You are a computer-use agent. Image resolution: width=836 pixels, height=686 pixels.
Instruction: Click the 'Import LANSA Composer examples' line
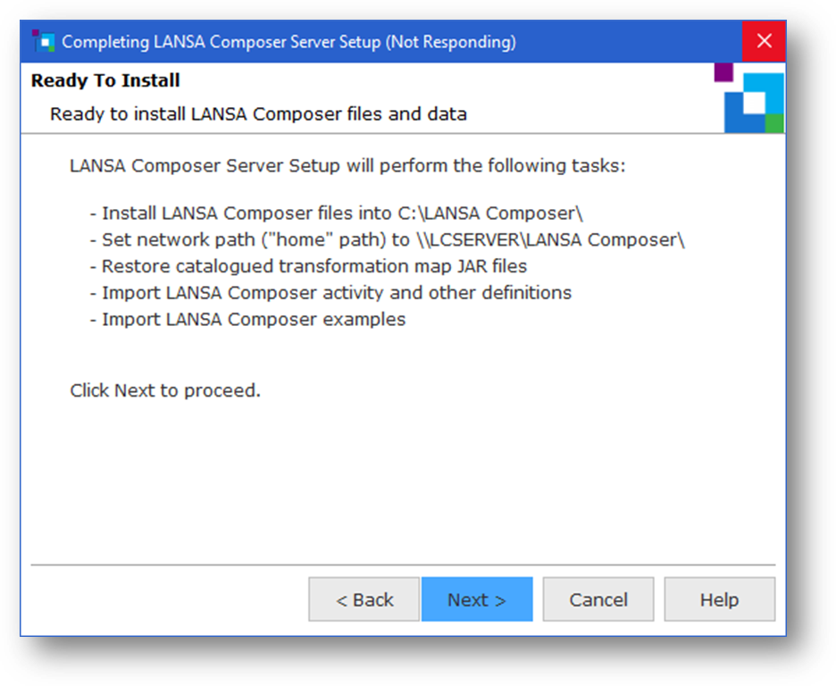(x=247, y=319)
